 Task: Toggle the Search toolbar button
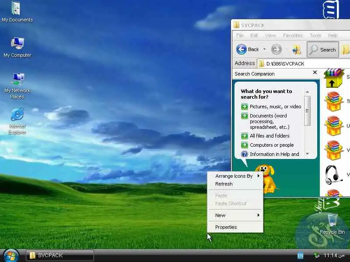tap(323, 49)
